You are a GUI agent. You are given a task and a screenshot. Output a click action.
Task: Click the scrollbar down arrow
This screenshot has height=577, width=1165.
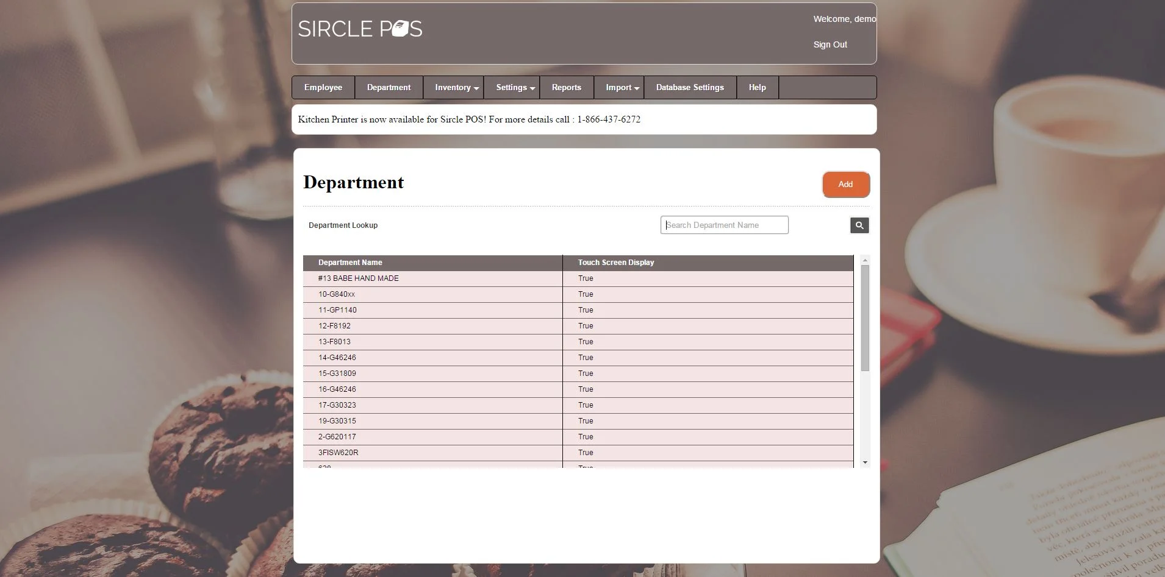click(x=865, y=462)
